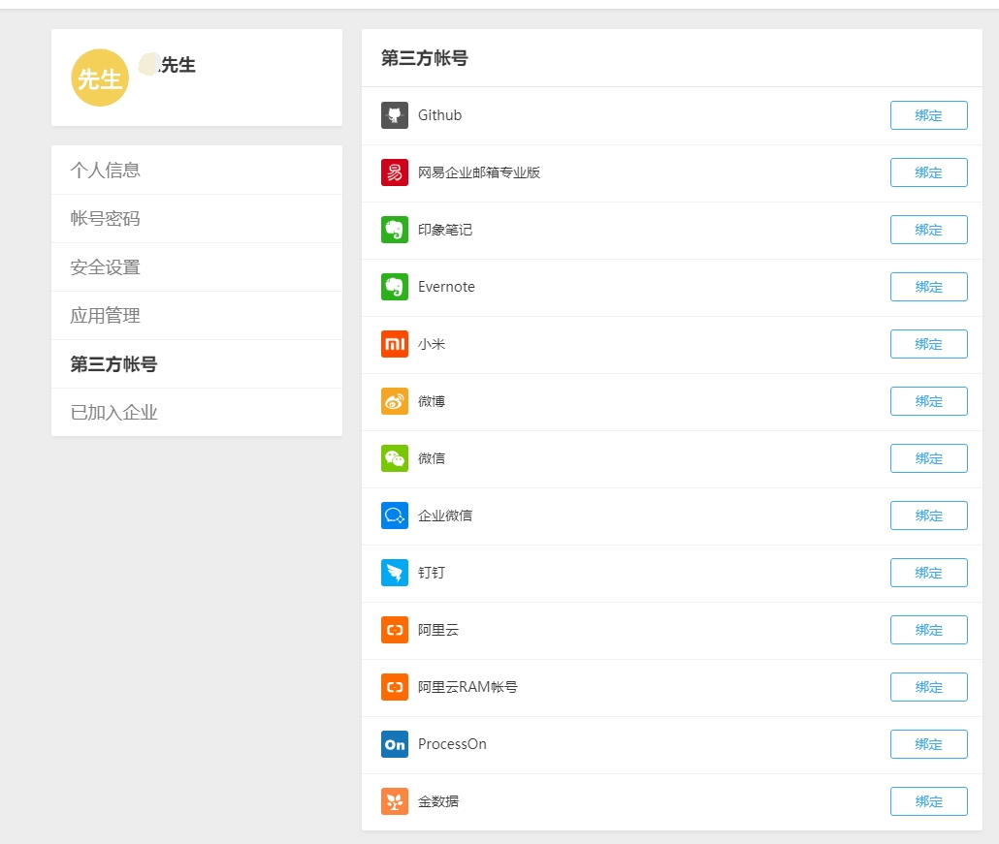This screenshot has width=999, height=844.
Task: Click the Github icon
Action: pos(395,114)
